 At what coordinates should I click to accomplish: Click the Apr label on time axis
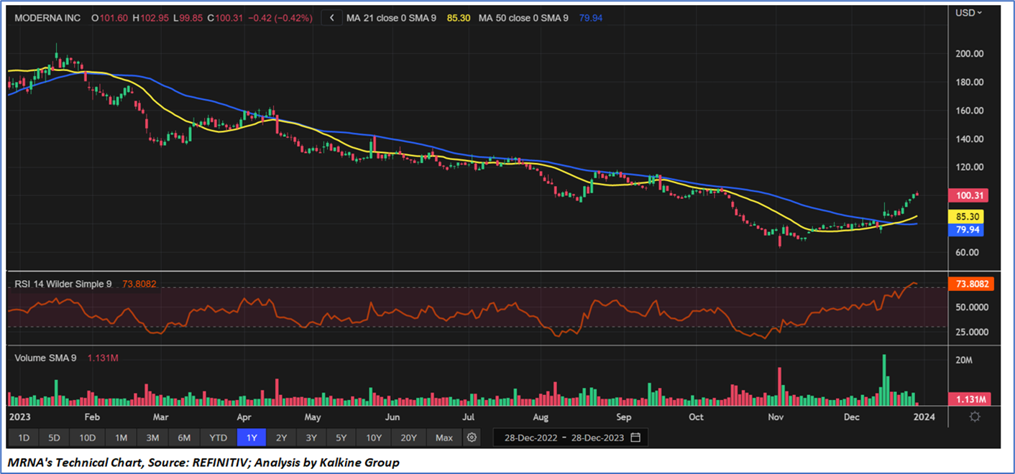click(x=244, y=417)
